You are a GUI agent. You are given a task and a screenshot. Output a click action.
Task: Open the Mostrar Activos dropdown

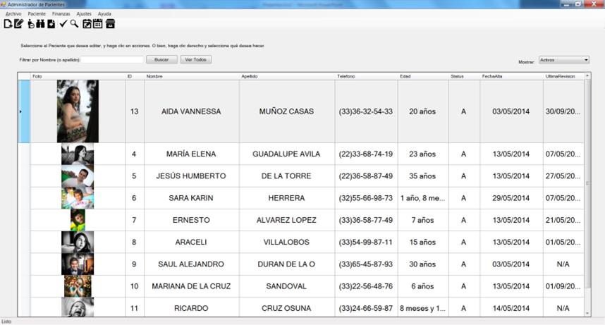(x=563, y=61)
